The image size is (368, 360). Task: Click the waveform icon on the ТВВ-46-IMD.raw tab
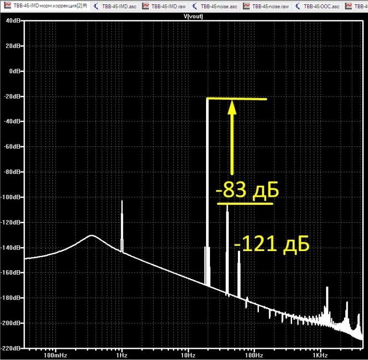tap(146, 6)
